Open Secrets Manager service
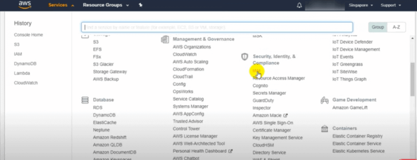The image size is (417, 160). tap(270, 93)
